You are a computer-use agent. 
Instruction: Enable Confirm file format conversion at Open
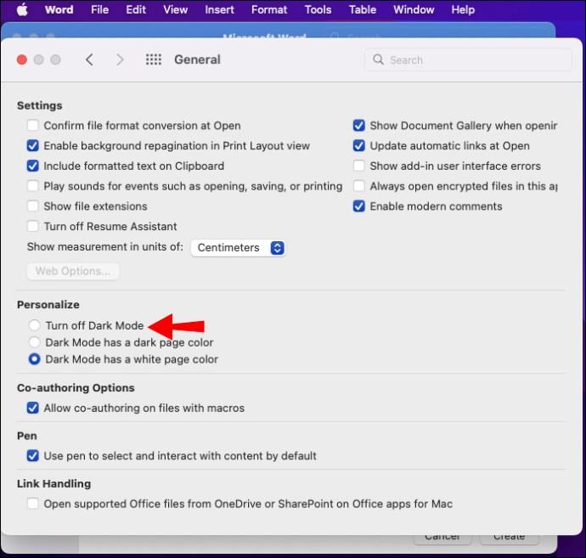(x=33, y=125)
